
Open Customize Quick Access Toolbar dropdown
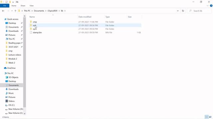(x=13, y=2)
